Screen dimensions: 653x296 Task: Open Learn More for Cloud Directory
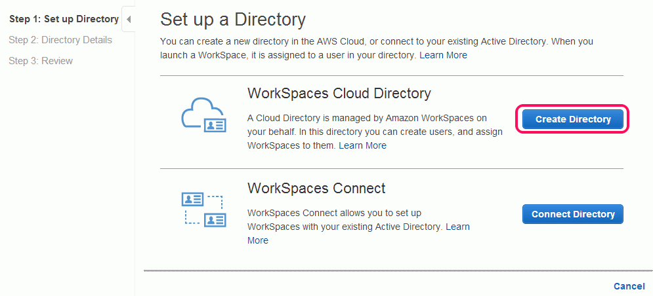[x=362, y=145]
